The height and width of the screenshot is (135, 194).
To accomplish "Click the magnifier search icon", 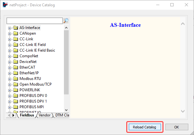I will 66,21.
